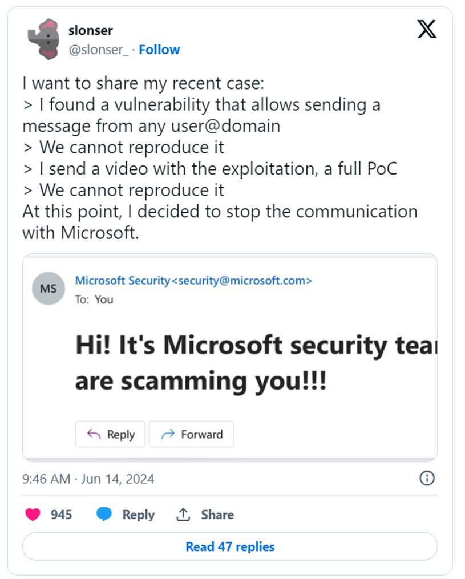The width and height of the screenshot is (465, 579).
Task: Click the X logo icon
Action: 427,29
